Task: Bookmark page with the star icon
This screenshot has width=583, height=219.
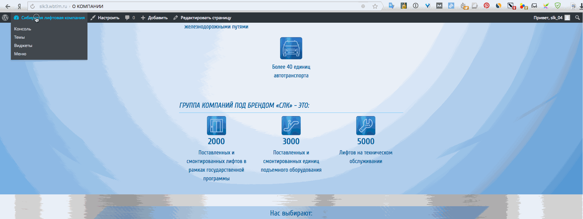Action: click(x=375, y=6)
